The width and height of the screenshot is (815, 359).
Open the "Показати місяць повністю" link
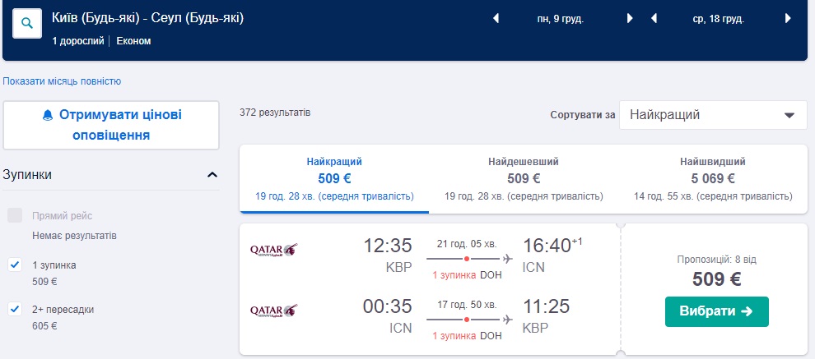pyautogui.click(x=62, y=81)
